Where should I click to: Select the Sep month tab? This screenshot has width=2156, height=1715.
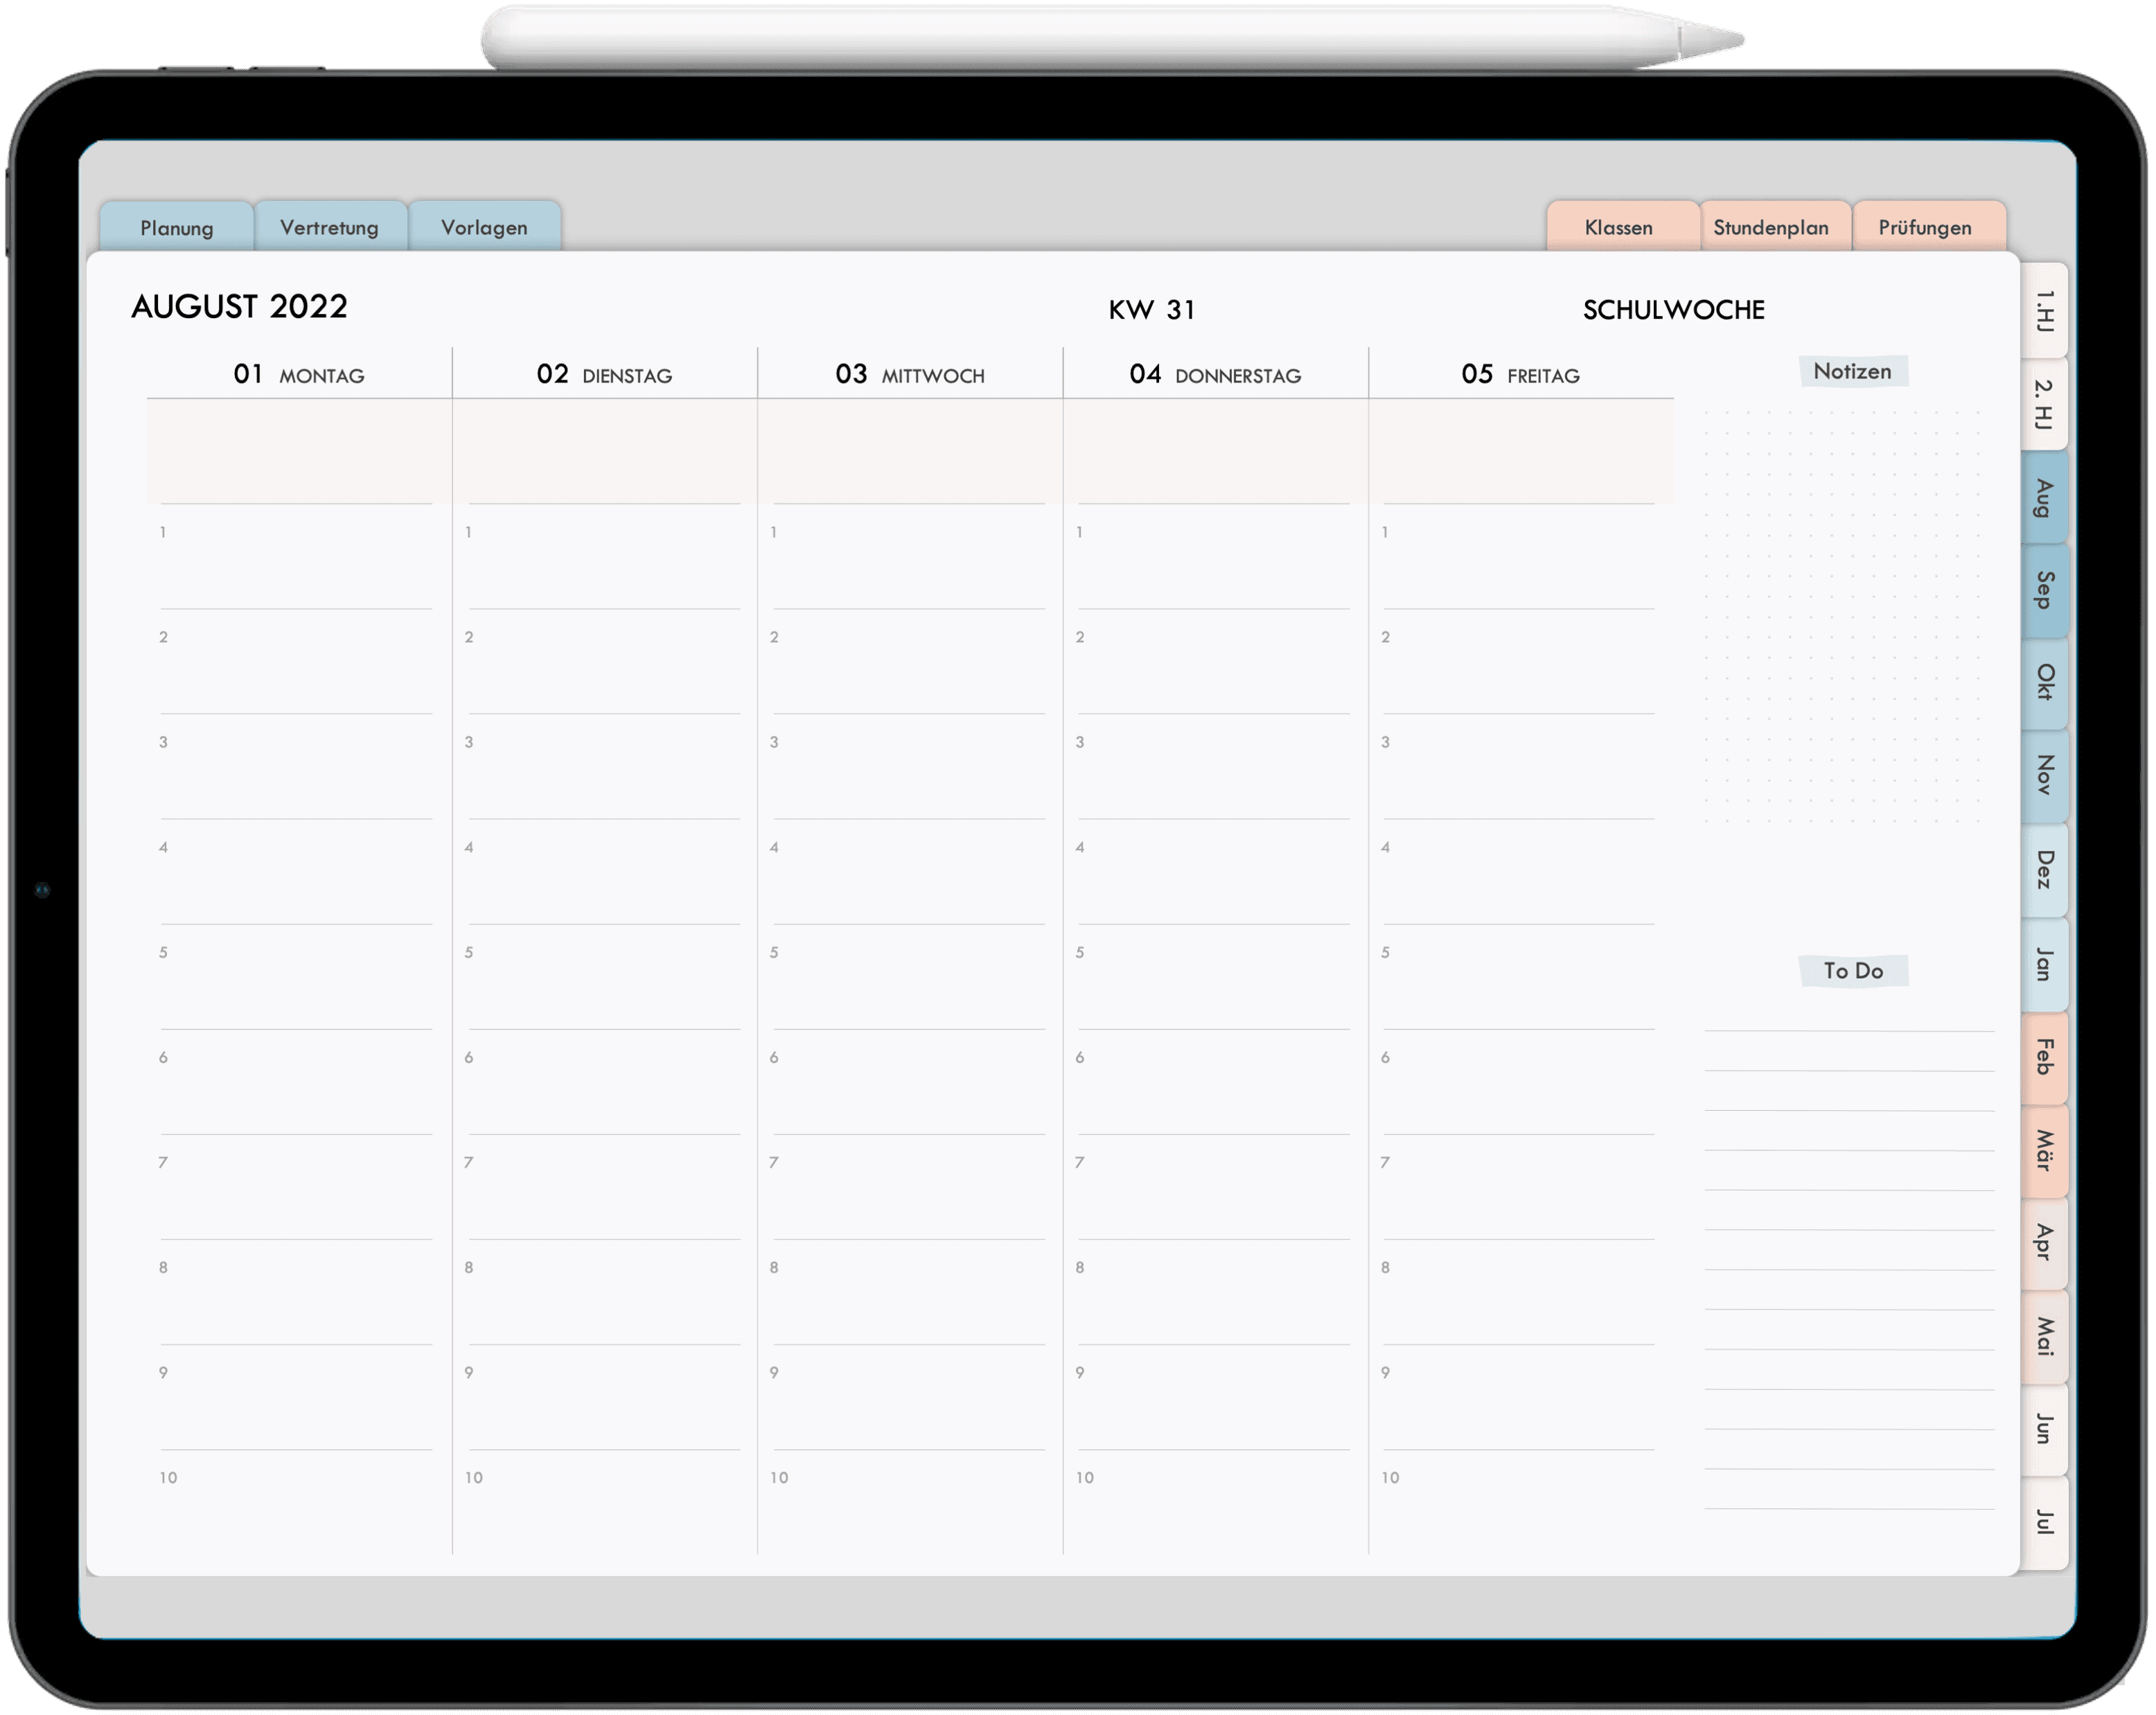tap(2045, 591)
